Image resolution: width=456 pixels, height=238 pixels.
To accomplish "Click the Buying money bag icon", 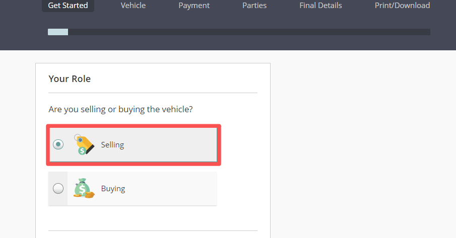I will (81, 188).
